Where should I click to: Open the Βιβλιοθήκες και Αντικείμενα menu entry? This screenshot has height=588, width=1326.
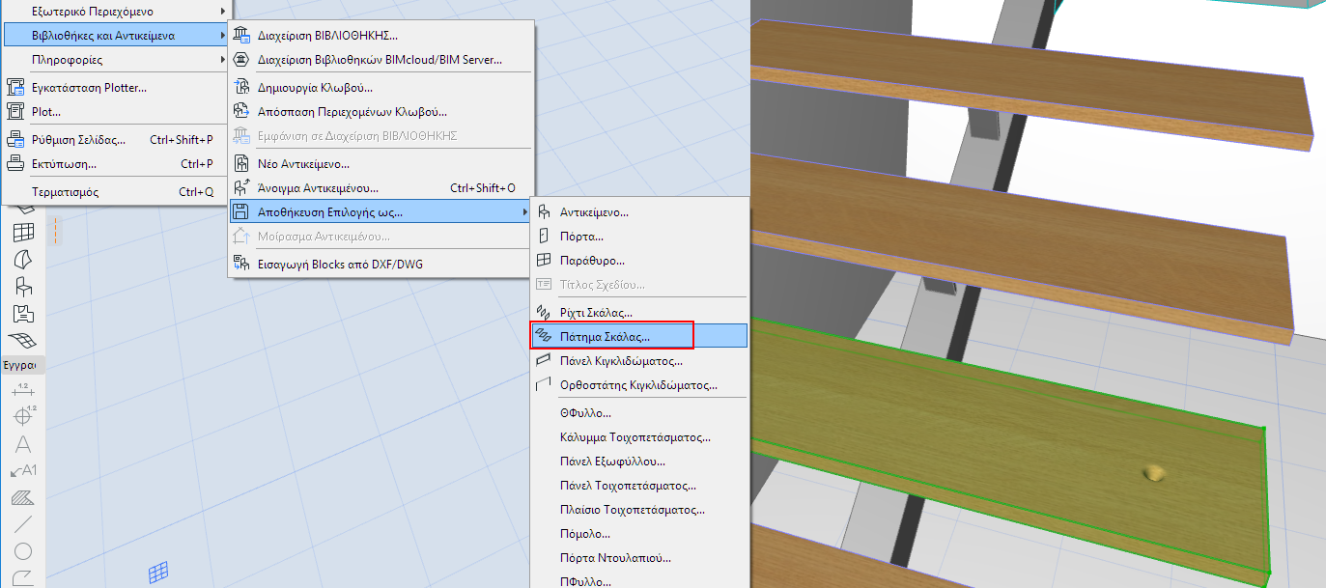tap(115, 36)
